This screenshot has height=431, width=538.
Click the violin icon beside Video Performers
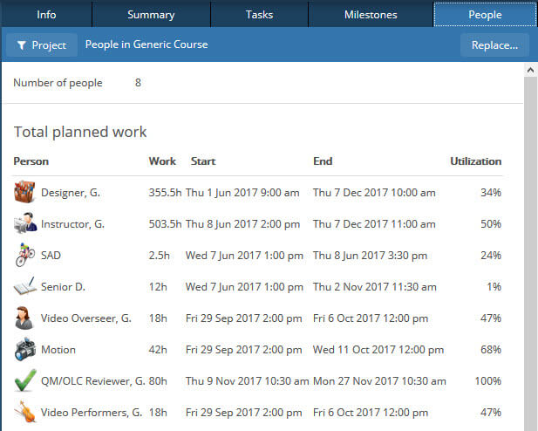coord(24,412)
